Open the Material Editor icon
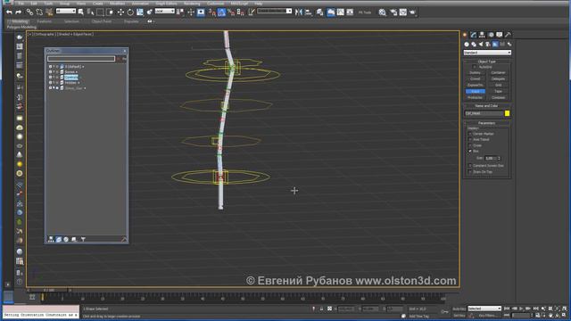 (382, 12)
